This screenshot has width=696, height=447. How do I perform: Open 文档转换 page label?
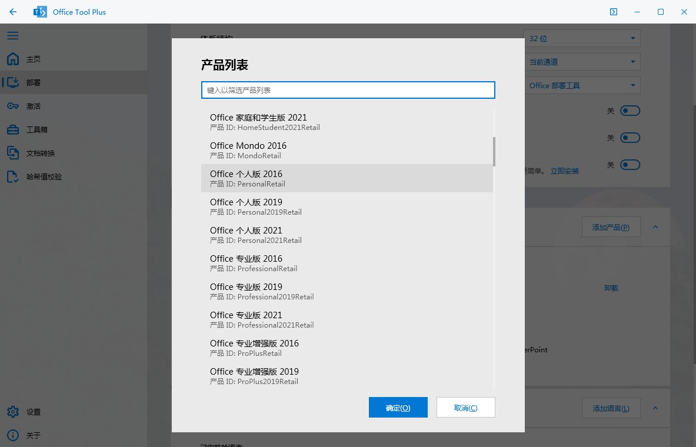pos(41,153)
